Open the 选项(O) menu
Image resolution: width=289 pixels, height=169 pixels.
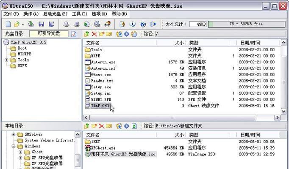point(99,14)
